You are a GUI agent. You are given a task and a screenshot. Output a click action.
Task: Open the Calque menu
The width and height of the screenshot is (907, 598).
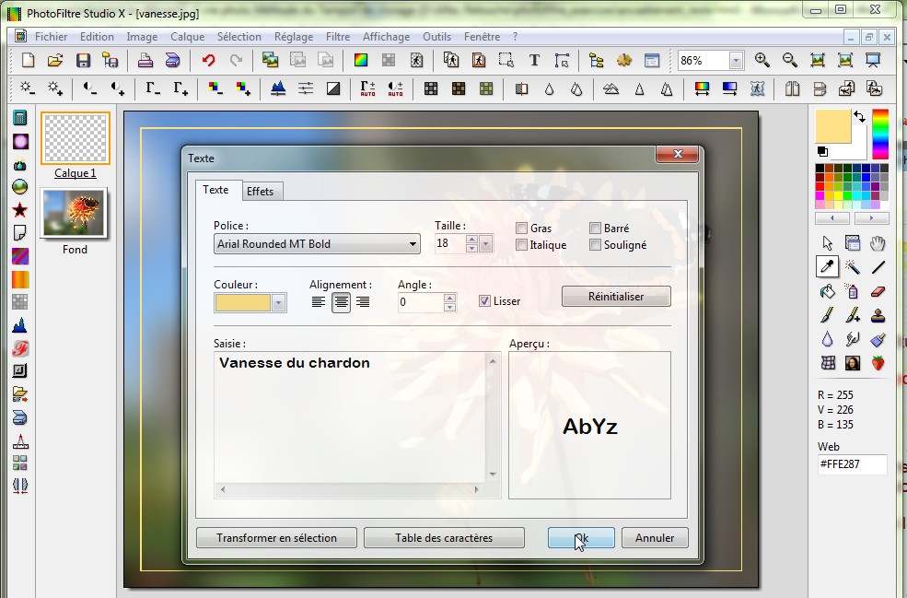[x=188, y=37]
